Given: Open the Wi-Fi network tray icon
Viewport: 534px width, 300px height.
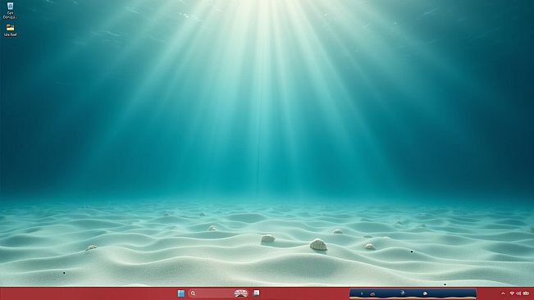Looking at the screenshot, I should point(512,293).
